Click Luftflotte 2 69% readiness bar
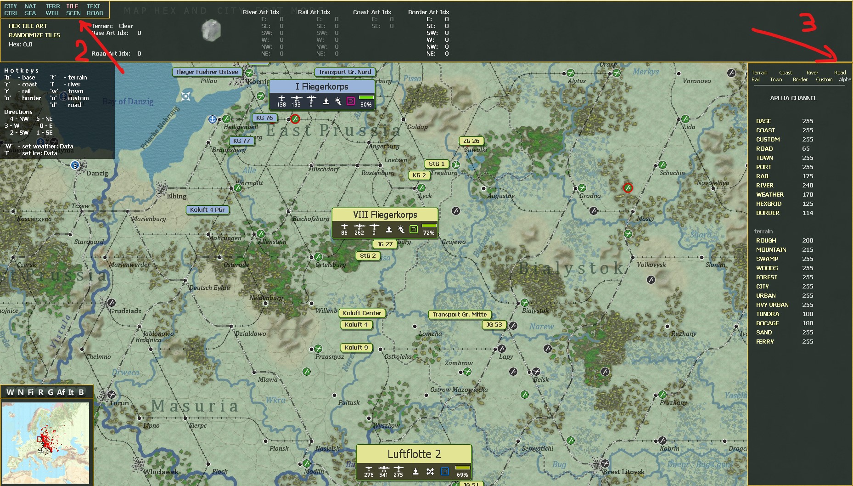 pos(463,468)
